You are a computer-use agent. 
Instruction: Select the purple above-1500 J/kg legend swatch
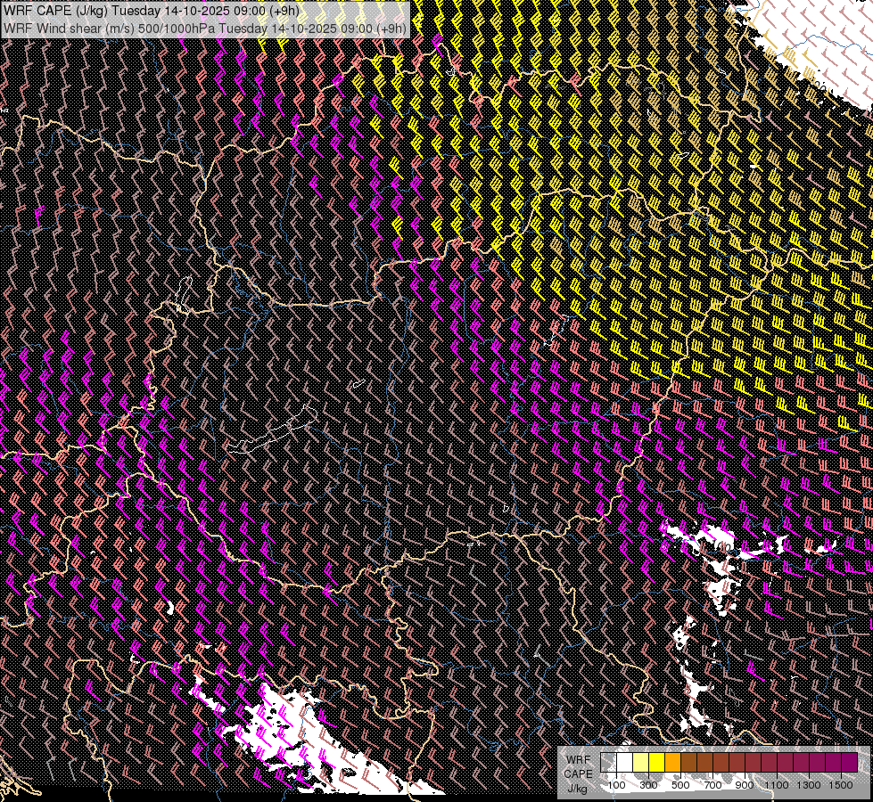(849, 762)
